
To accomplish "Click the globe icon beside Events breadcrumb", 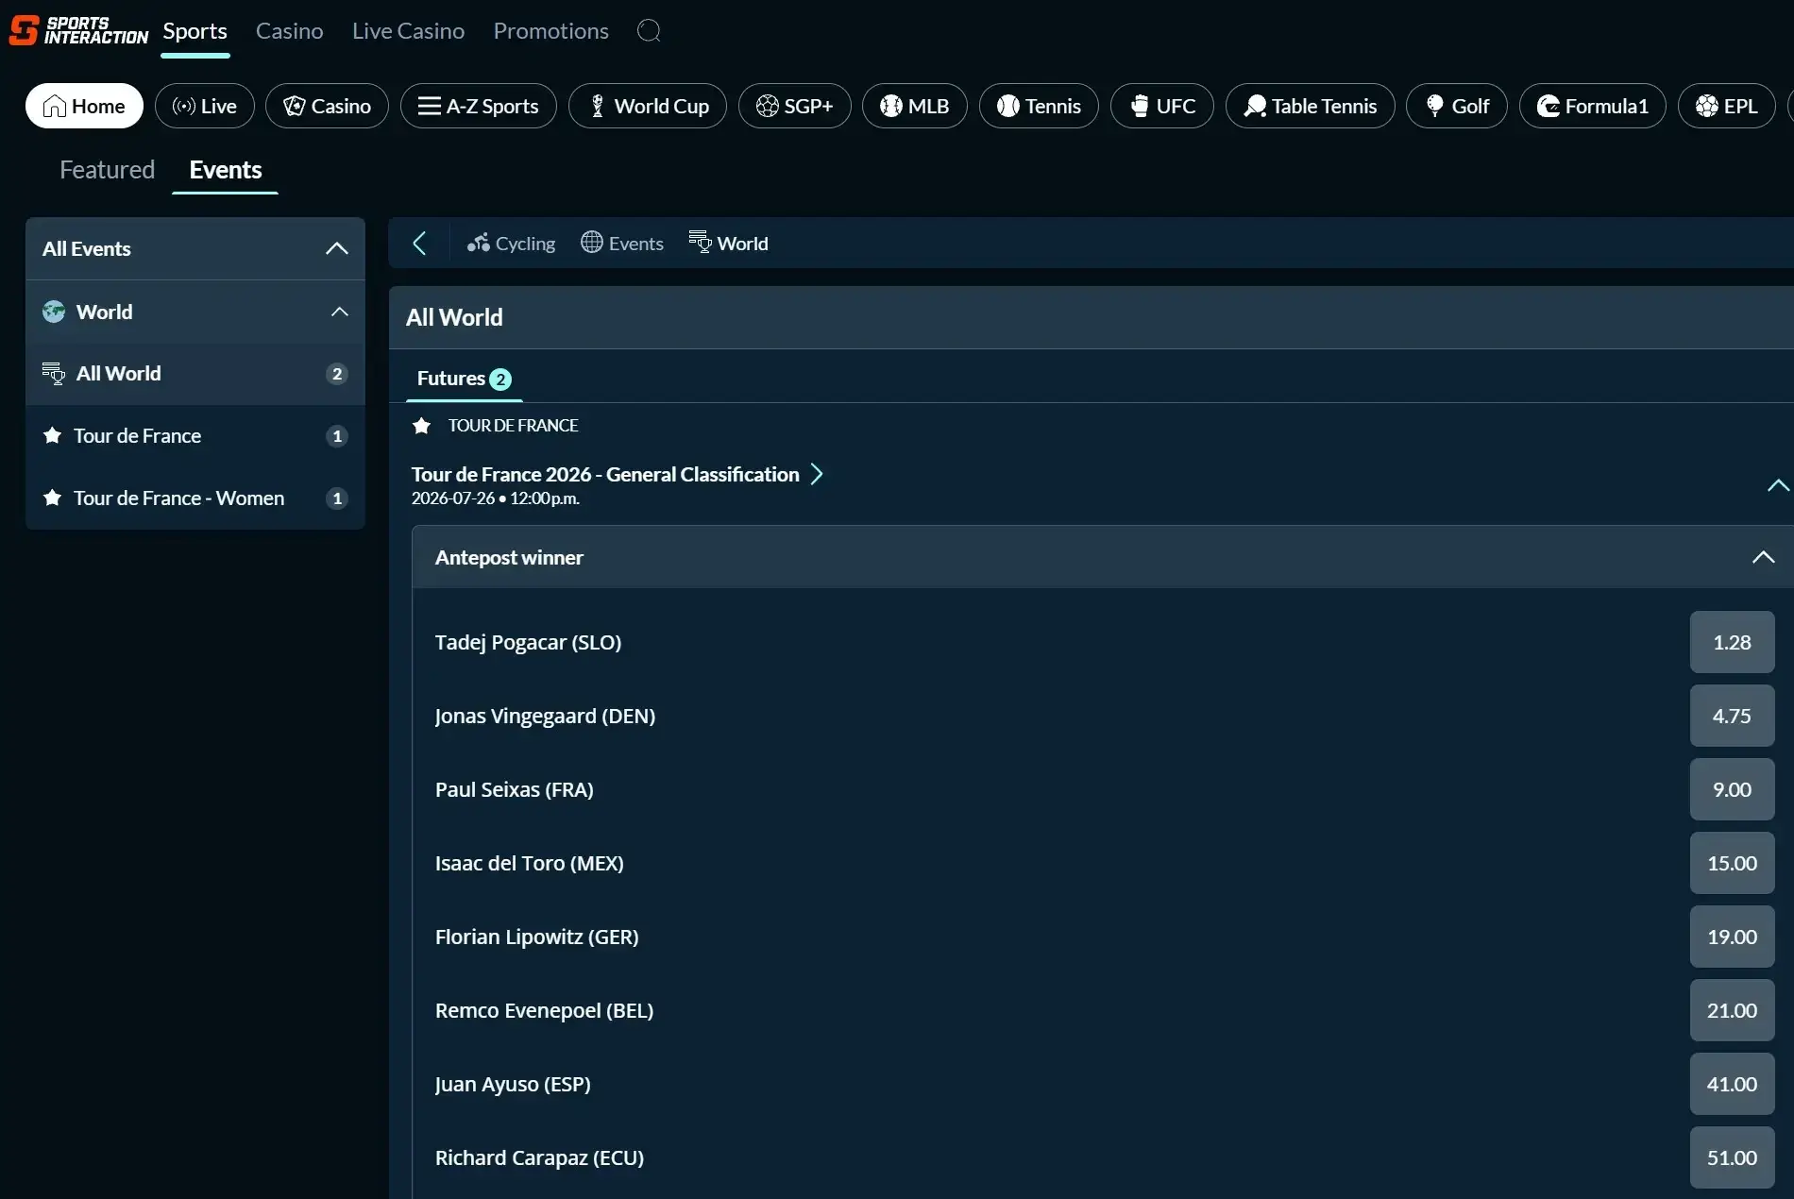I will [592, 243].
